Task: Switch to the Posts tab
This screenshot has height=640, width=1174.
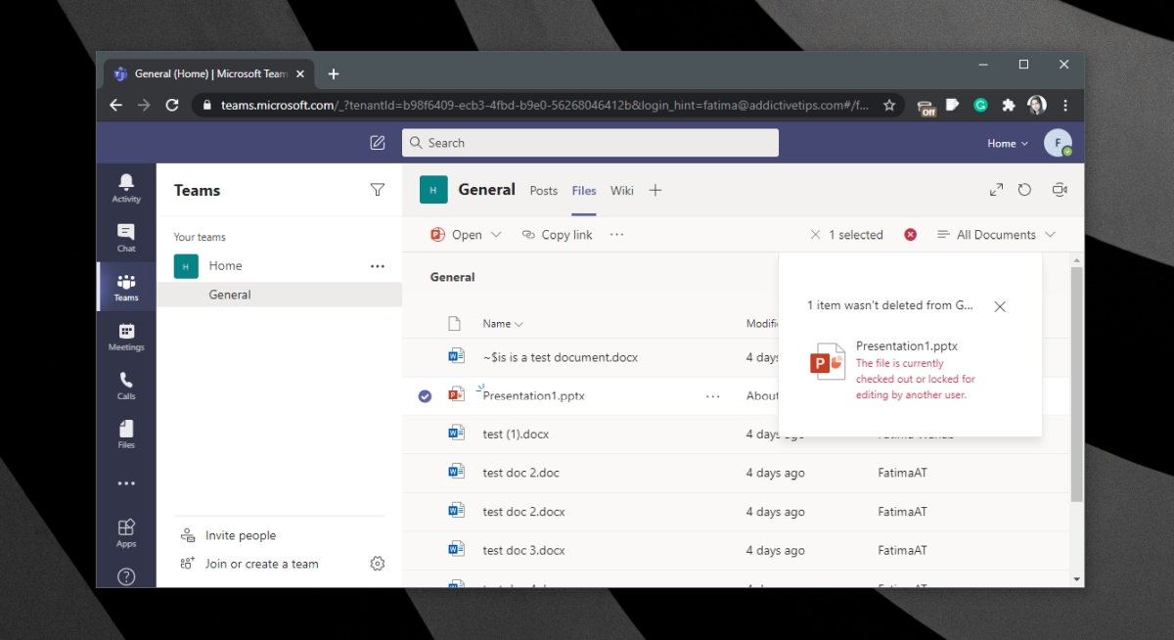Action: [x=544, y=191]
